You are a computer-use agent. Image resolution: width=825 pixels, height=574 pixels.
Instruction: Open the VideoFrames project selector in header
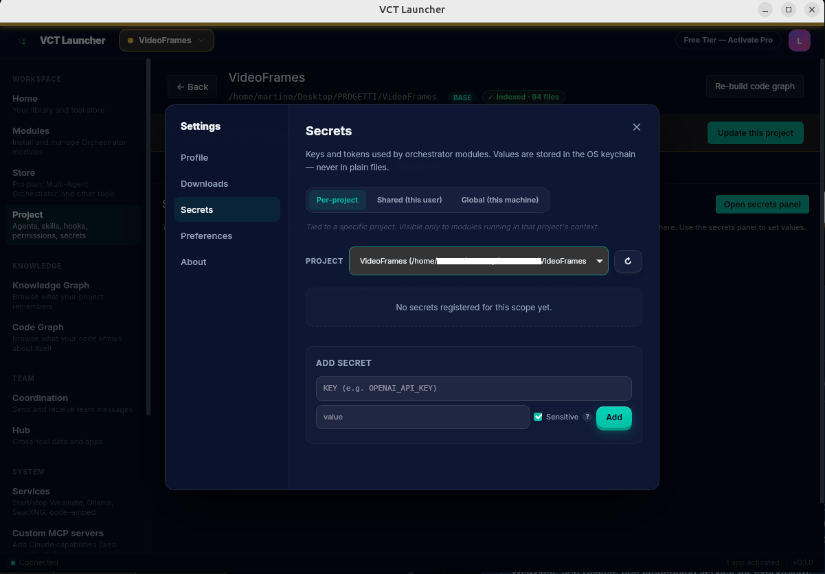(x=166, y=41)
